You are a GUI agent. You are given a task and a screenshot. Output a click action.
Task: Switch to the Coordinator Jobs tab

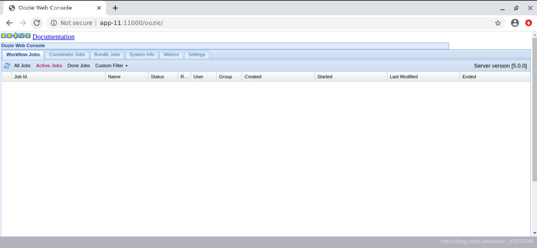click(67, 55)
